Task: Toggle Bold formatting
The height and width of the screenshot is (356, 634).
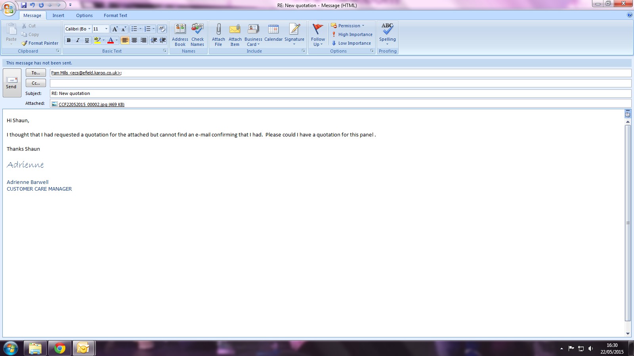Action: (69, 40)
